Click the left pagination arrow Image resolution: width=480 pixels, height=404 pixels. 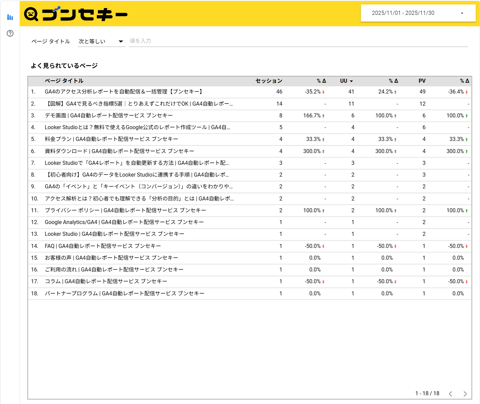450,394
